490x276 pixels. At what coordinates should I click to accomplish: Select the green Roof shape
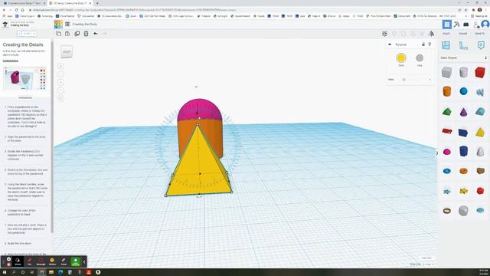[x=447, y=112]
